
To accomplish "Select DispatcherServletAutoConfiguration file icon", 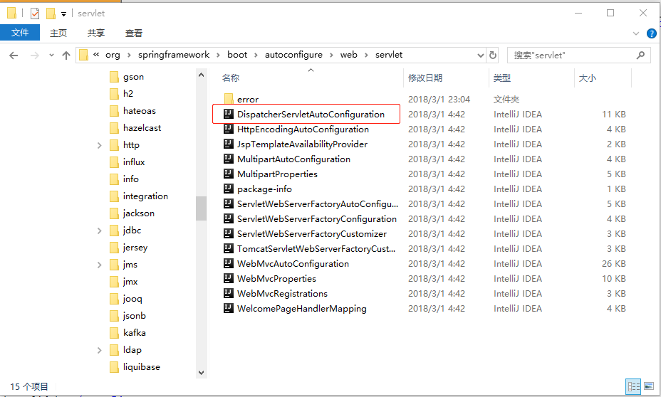I will [228, 114].
